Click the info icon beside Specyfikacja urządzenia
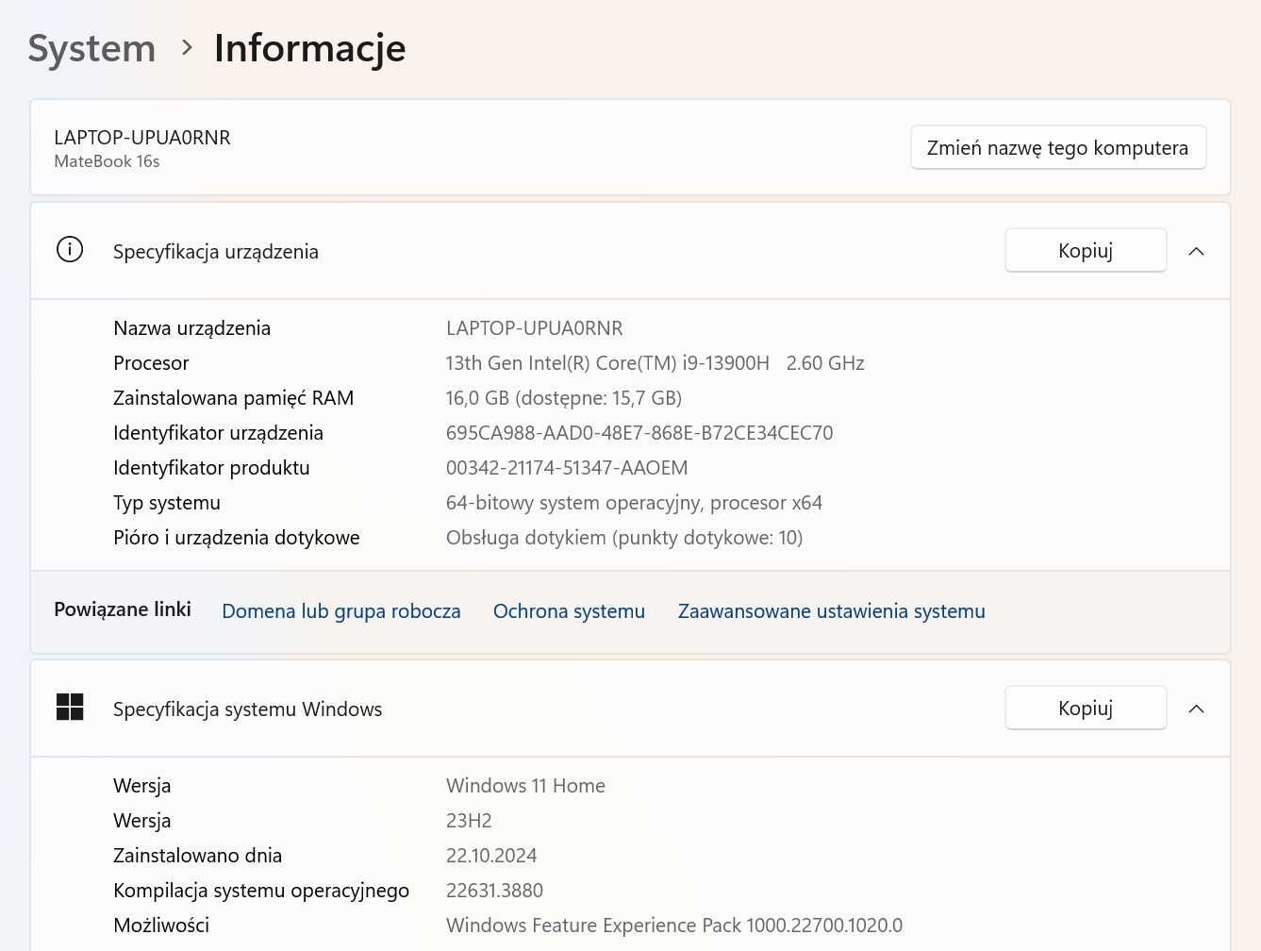This screenshot has width=1261, height=951. click(x=70, y=250)
